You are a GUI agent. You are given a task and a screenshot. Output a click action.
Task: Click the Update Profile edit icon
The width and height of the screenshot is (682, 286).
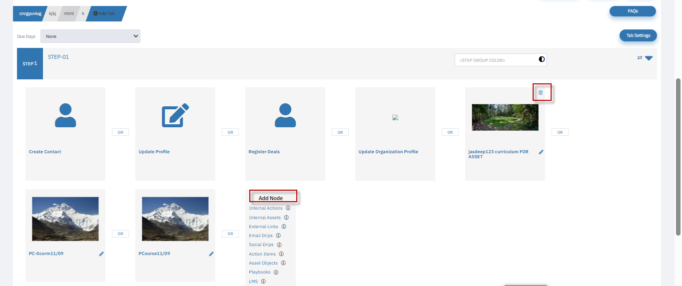coord(175,115)
